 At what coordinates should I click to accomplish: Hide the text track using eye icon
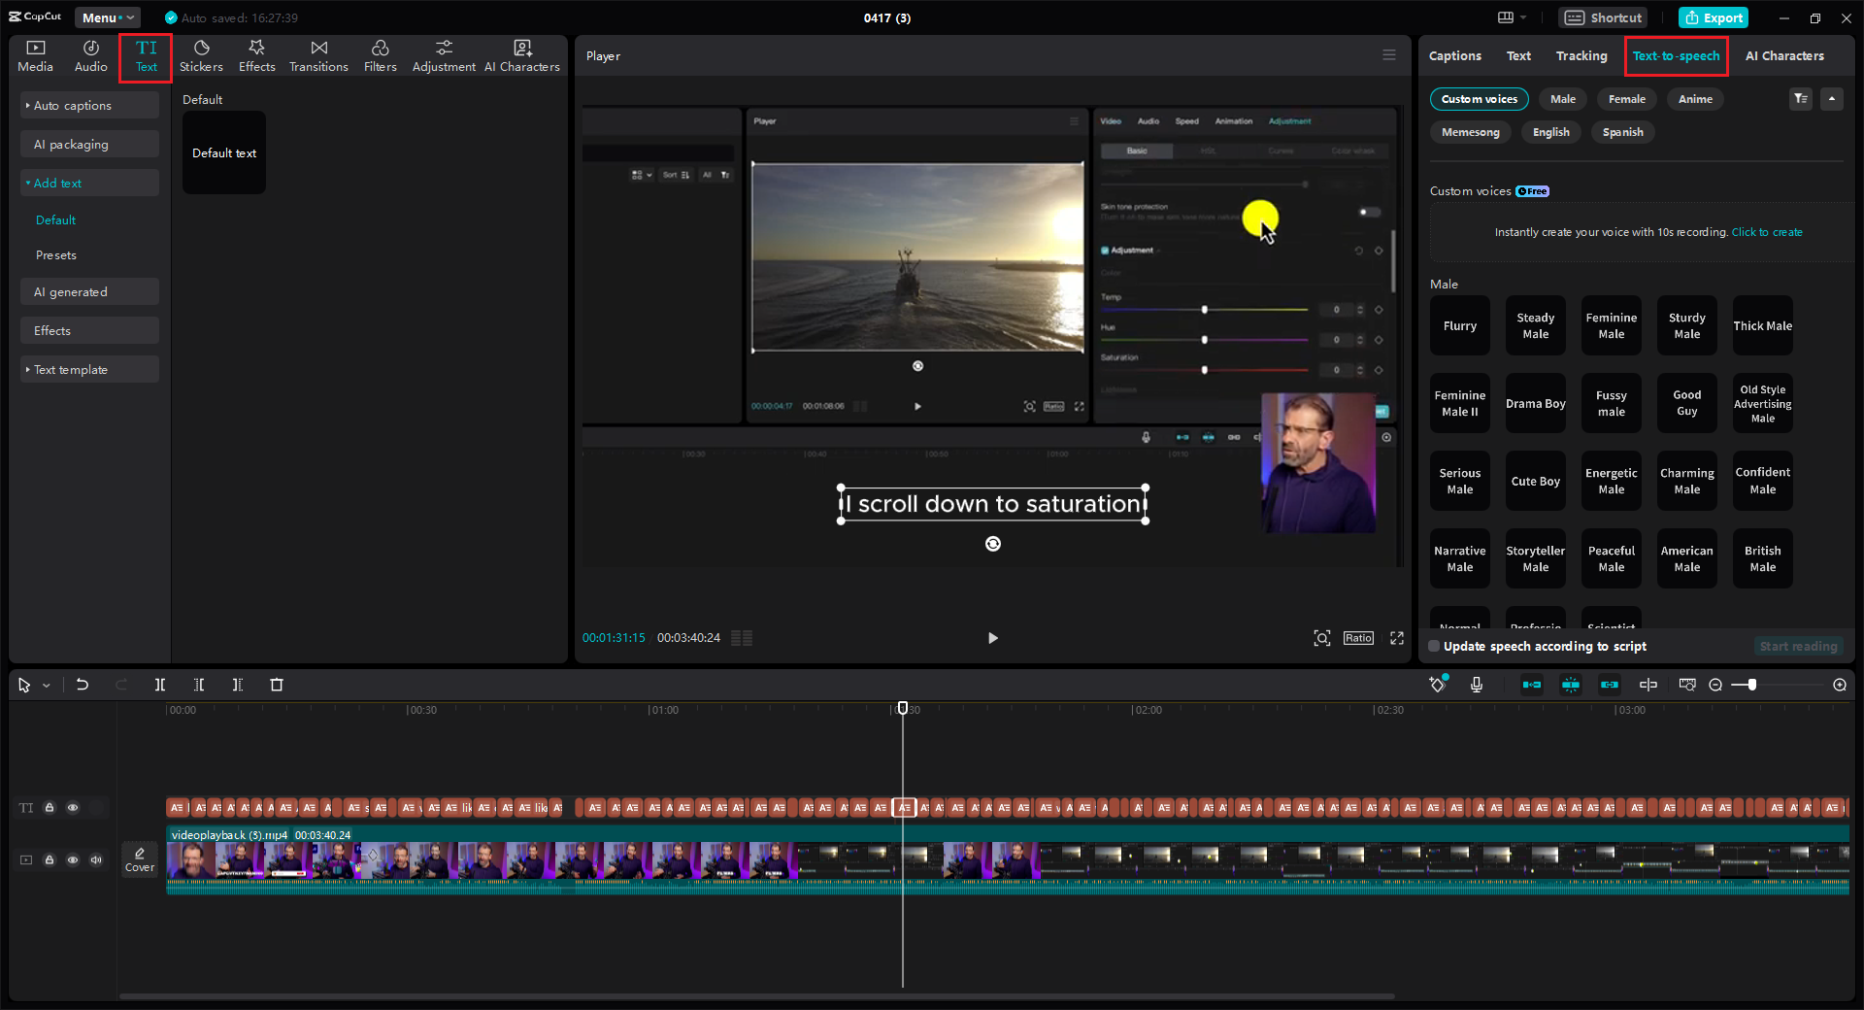click(x=73, y=807)
